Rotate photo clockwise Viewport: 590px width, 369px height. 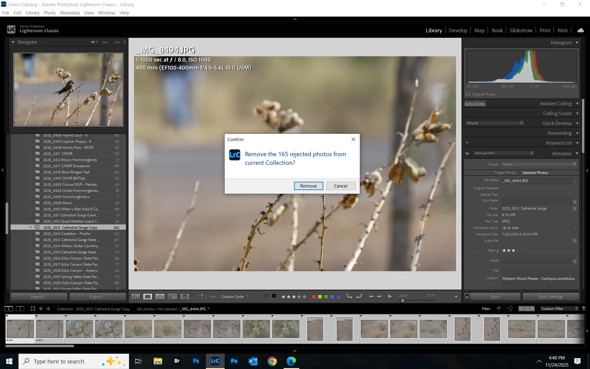click(x=359, y=296)
